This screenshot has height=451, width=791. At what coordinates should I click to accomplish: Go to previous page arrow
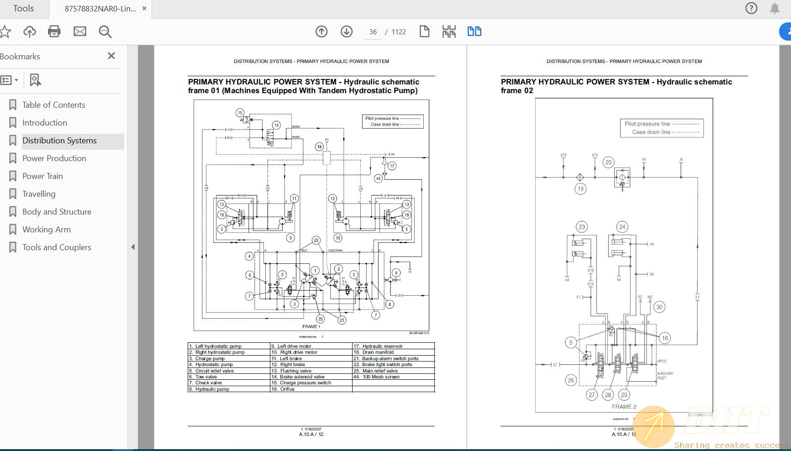click(x=322, y=31)
